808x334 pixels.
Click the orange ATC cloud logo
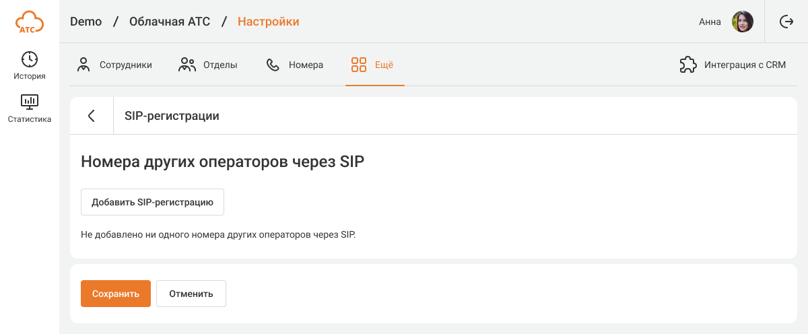click(30, 22)
